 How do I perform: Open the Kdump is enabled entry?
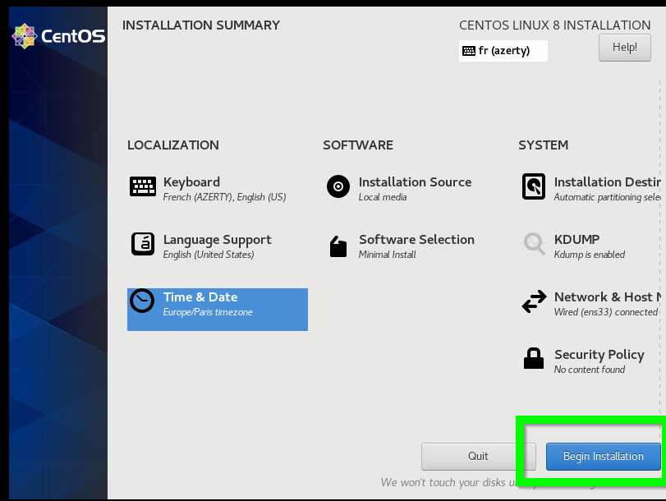pyautogui.click(x=589, y=255)
